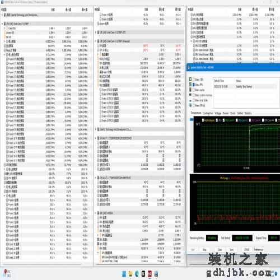Collapse the second S.M.A.R.T. drive section
The width and height of the screenshot is (280, 280).
96,178
